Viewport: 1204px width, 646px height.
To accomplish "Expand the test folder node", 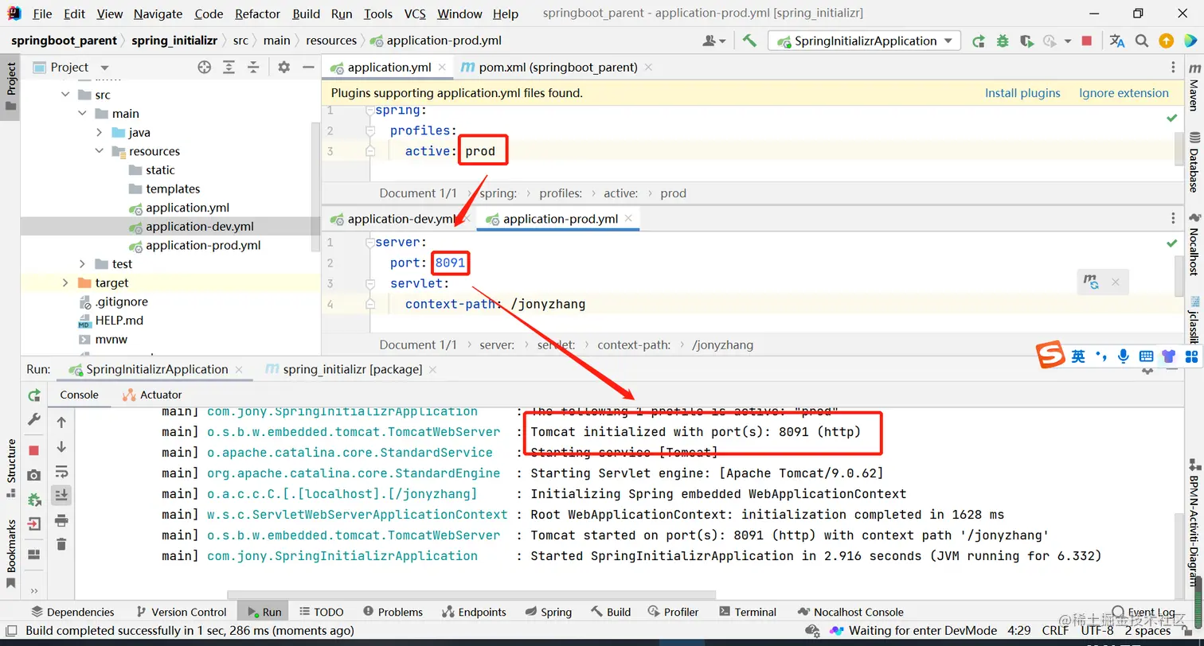I will (x=82, y=264).
